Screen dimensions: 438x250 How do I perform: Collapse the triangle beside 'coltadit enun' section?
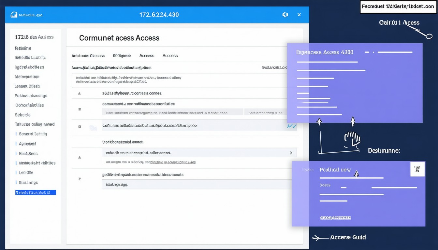(79, 157)
